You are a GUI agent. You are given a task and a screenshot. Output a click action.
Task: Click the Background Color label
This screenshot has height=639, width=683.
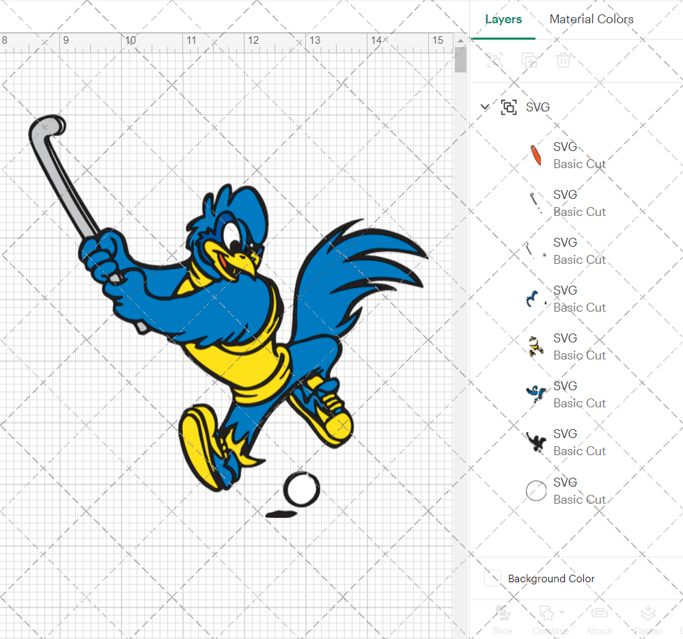coord(551,578)
